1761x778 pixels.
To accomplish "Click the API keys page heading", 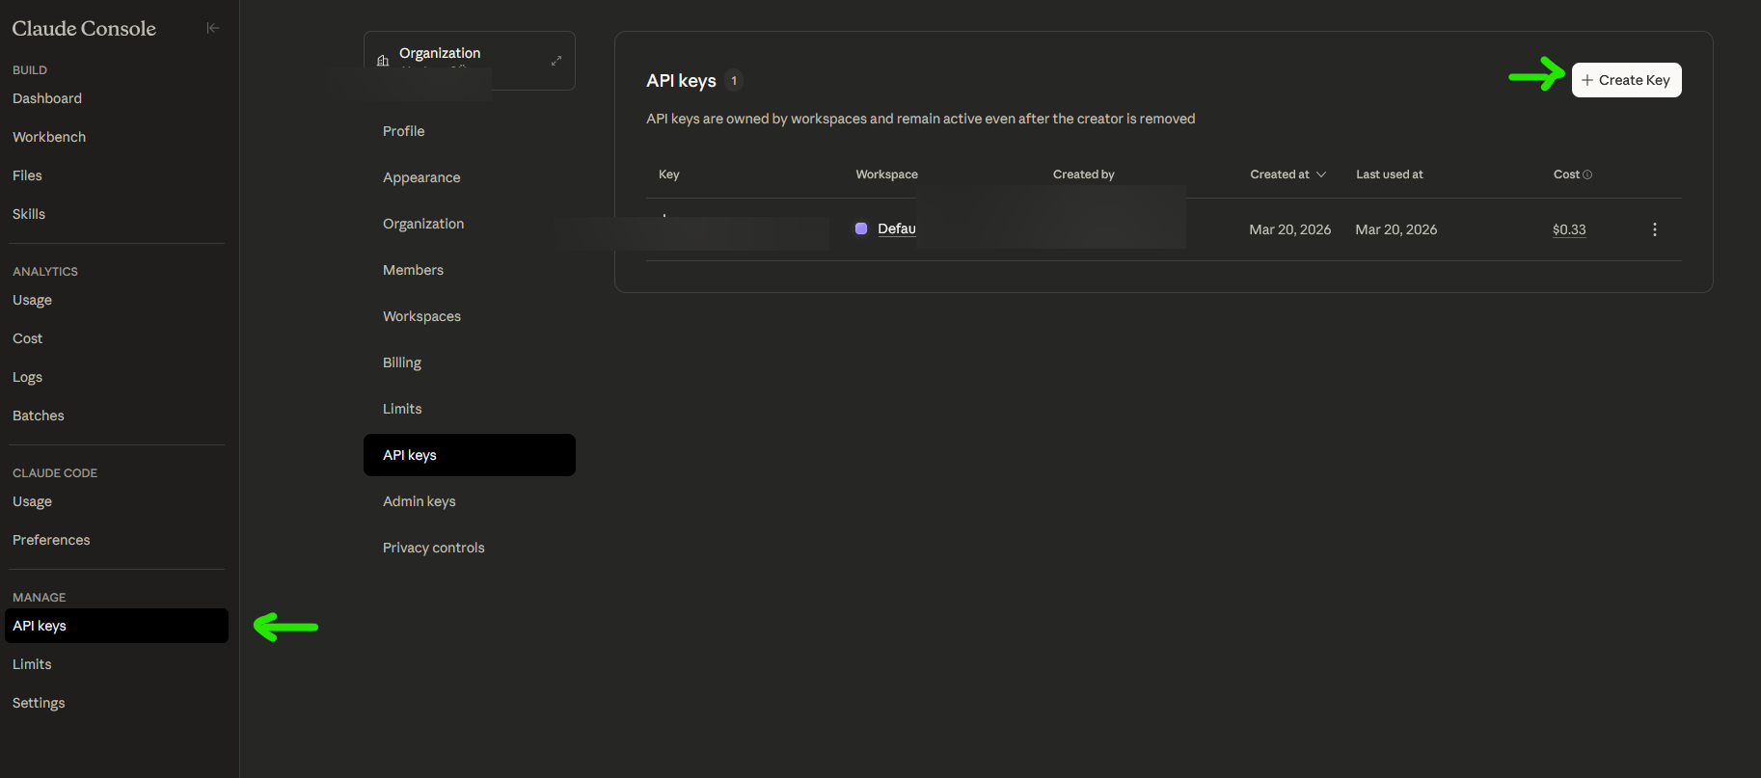I will point(681,81).
